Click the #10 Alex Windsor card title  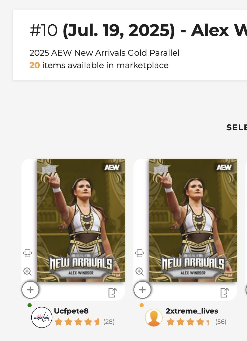[x=138, y=31]
